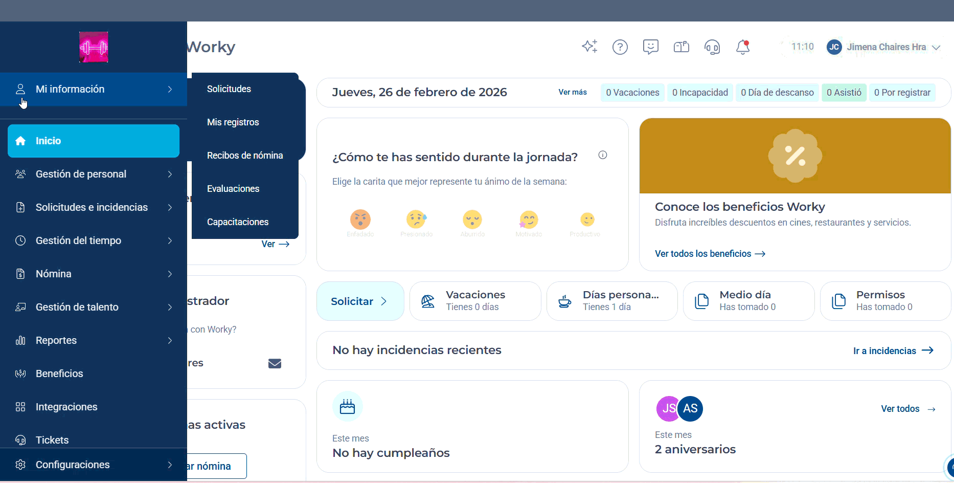
Task: Click the envelope mail icon
Action: click(275, 363)
